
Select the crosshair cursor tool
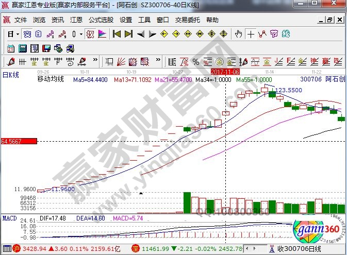[x=251, y=34]
